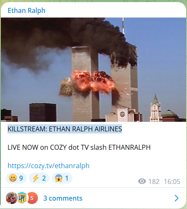Click the 16:05 message timestamp
This screenshot has width=187, height=209.
pos(172,181)
